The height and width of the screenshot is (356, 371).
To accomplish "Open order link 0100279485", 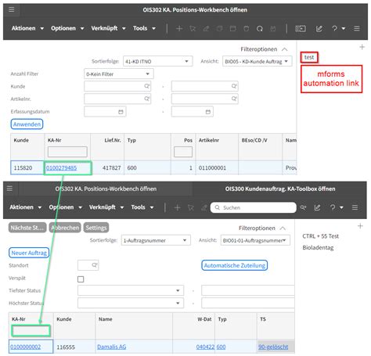I will (x=62, y=168).
